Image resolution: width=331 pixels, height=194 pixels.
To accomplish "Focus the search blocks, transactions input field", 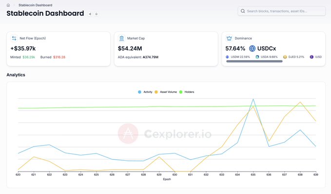I will click(x=282, y=11).
